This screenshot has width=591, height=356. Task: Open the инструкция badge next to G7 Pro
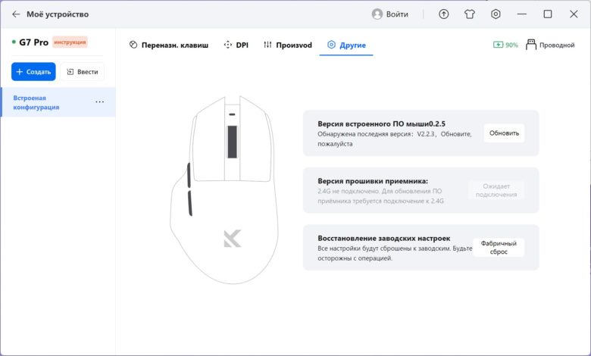tap(70, 42)
